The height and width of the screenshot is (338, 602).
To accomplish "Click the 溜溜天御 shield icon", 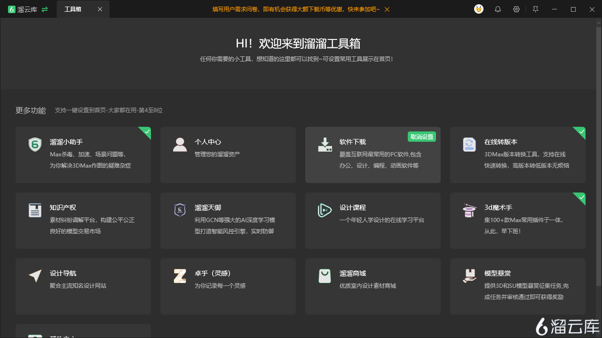I will 180,210.
